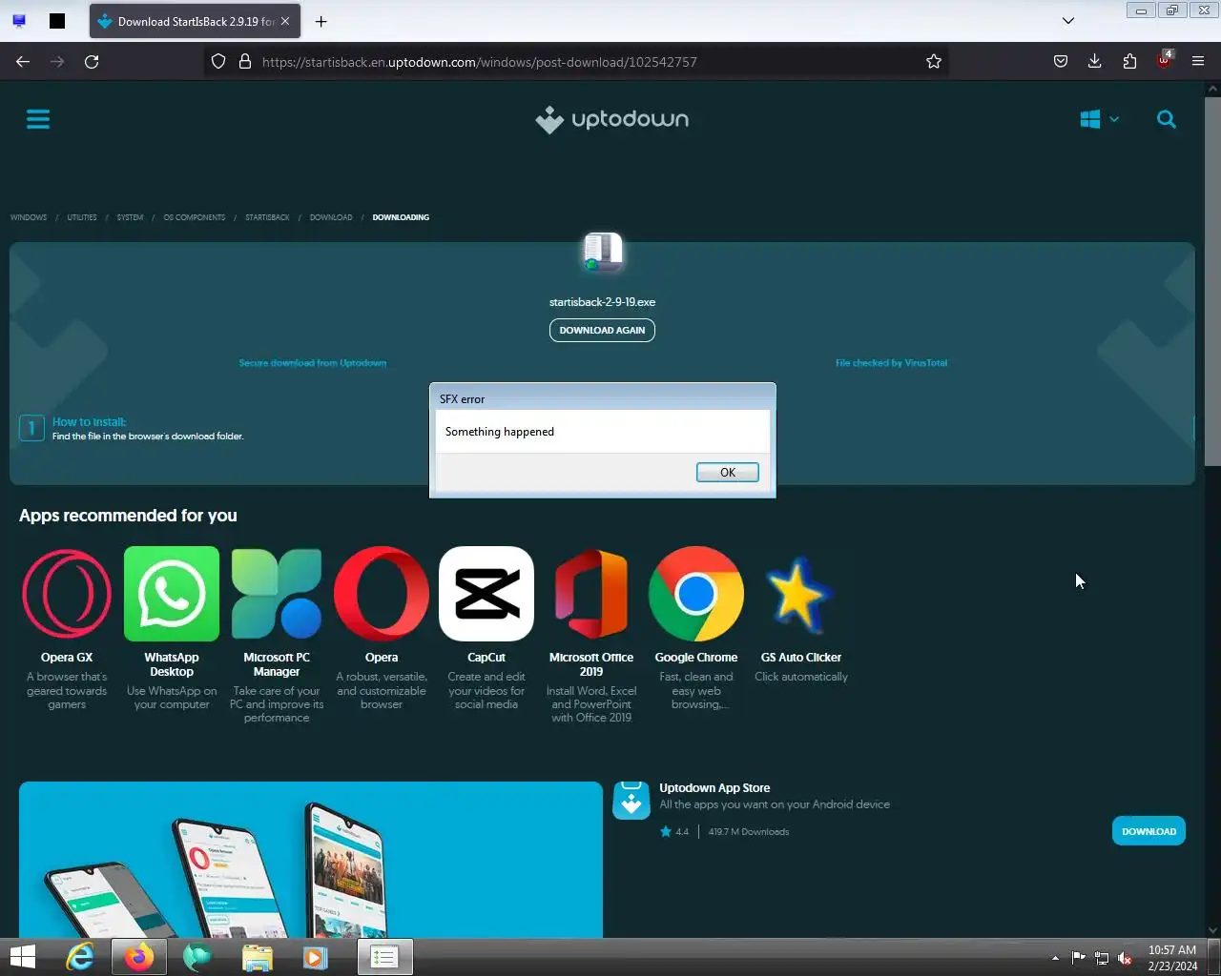Open the WhatsApp Desktop app icon
Viewport: 1221px width, 976px height.
pos(172,593)
